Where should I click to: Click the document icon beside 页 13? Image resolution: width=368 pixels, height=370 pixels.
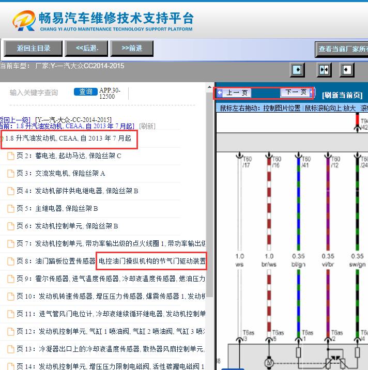point(11,349)
